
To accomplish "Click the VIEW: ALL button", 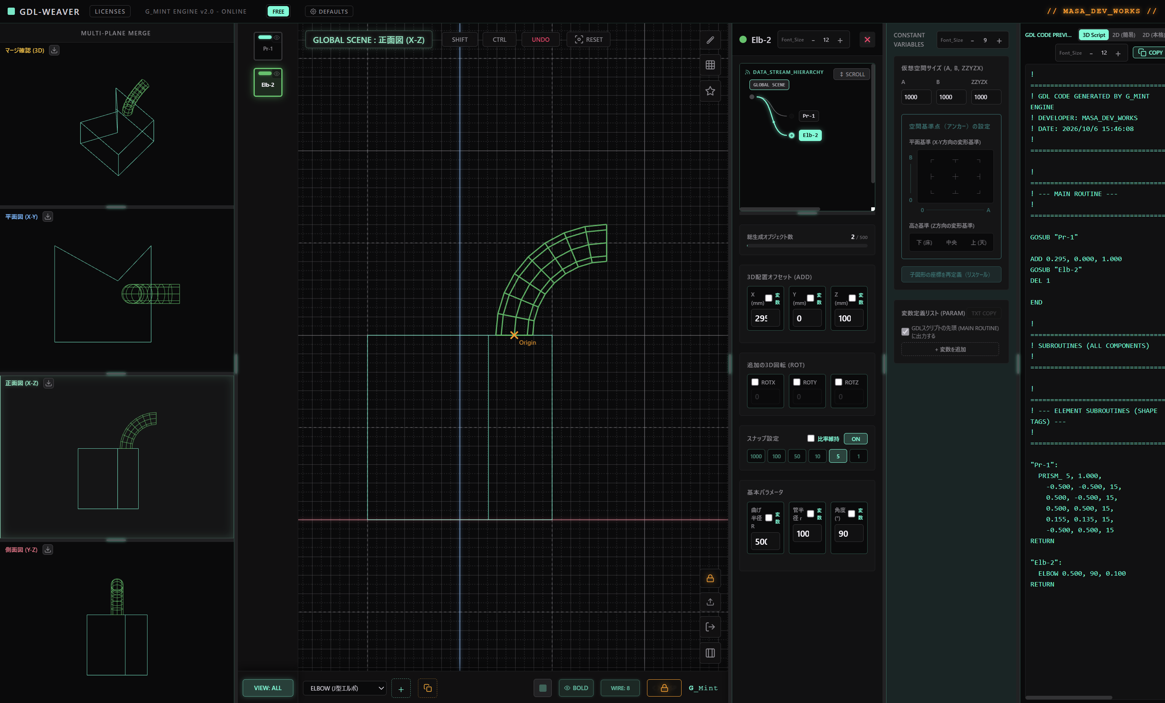I will [x=268, y=688].
